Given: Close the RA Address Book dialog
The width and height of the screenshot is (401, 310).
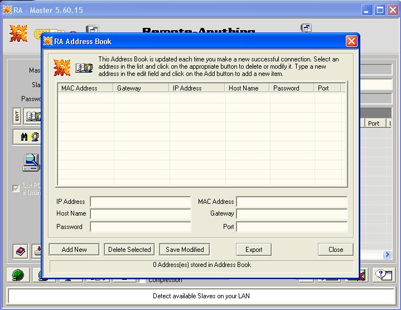Looking at the screenshot, I should (336, 249).
